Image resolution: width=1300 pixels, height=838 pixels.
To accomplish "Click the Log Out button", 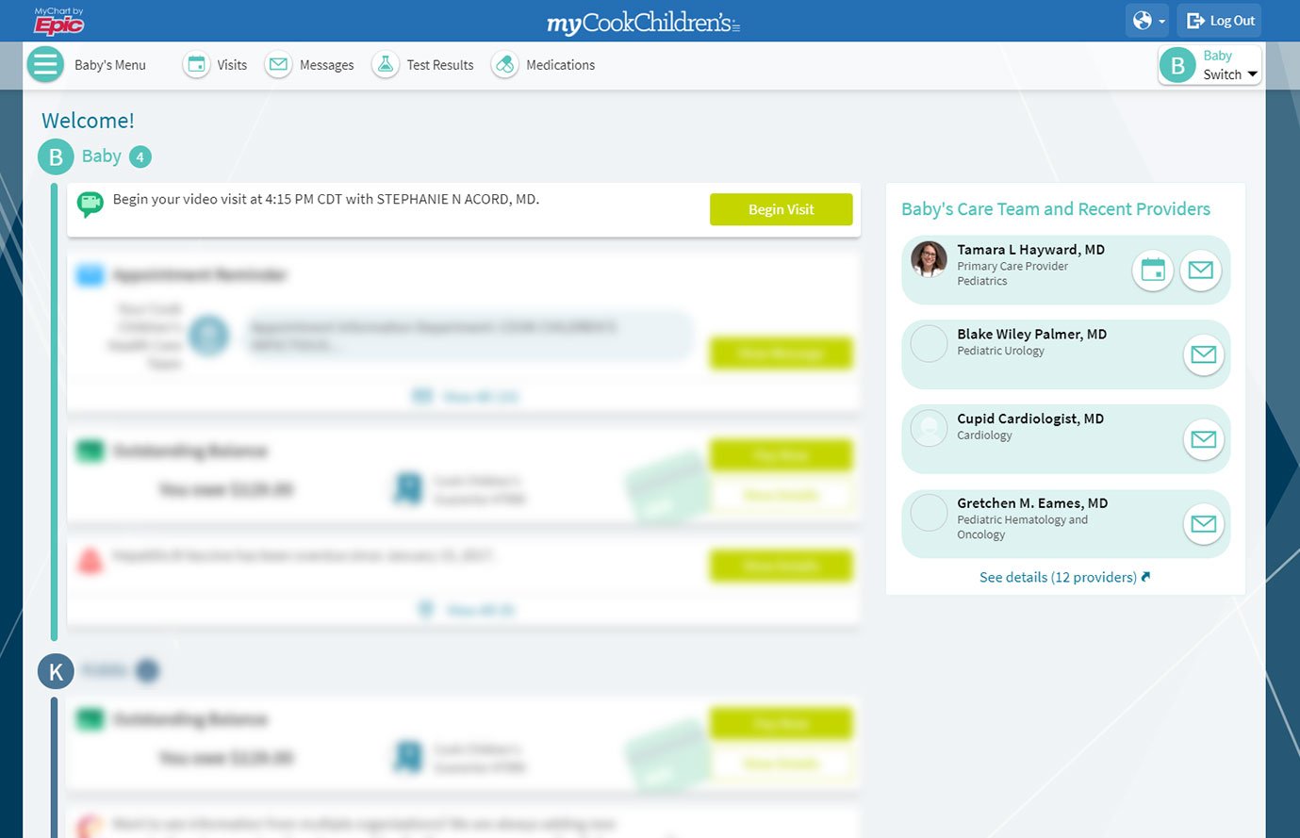I will (x=1219, y=21).
